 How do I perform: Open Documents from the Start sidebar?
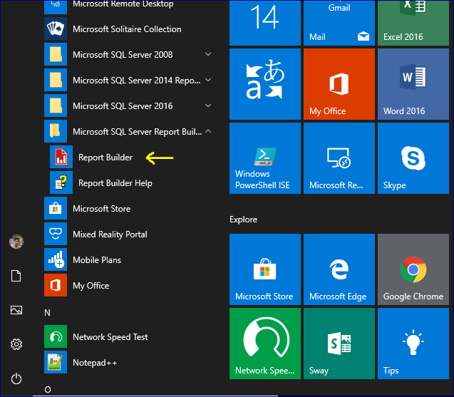coord(16,276)
